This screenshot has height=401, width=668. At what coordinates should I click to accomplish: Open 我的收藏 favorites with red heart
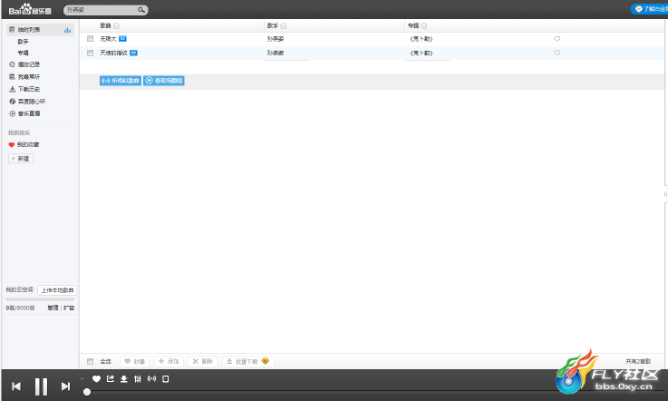tap(24, 144)
